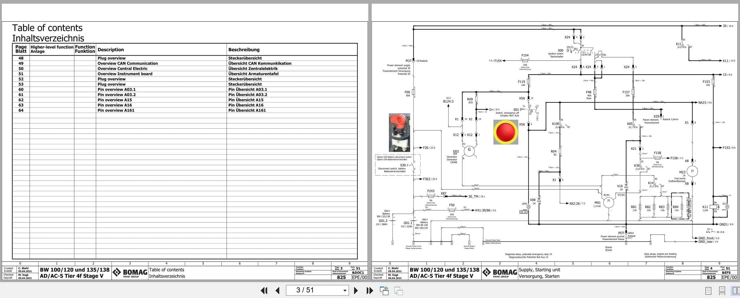Open the 'Plug overview' entry for page 48

(x=112, y=58)
